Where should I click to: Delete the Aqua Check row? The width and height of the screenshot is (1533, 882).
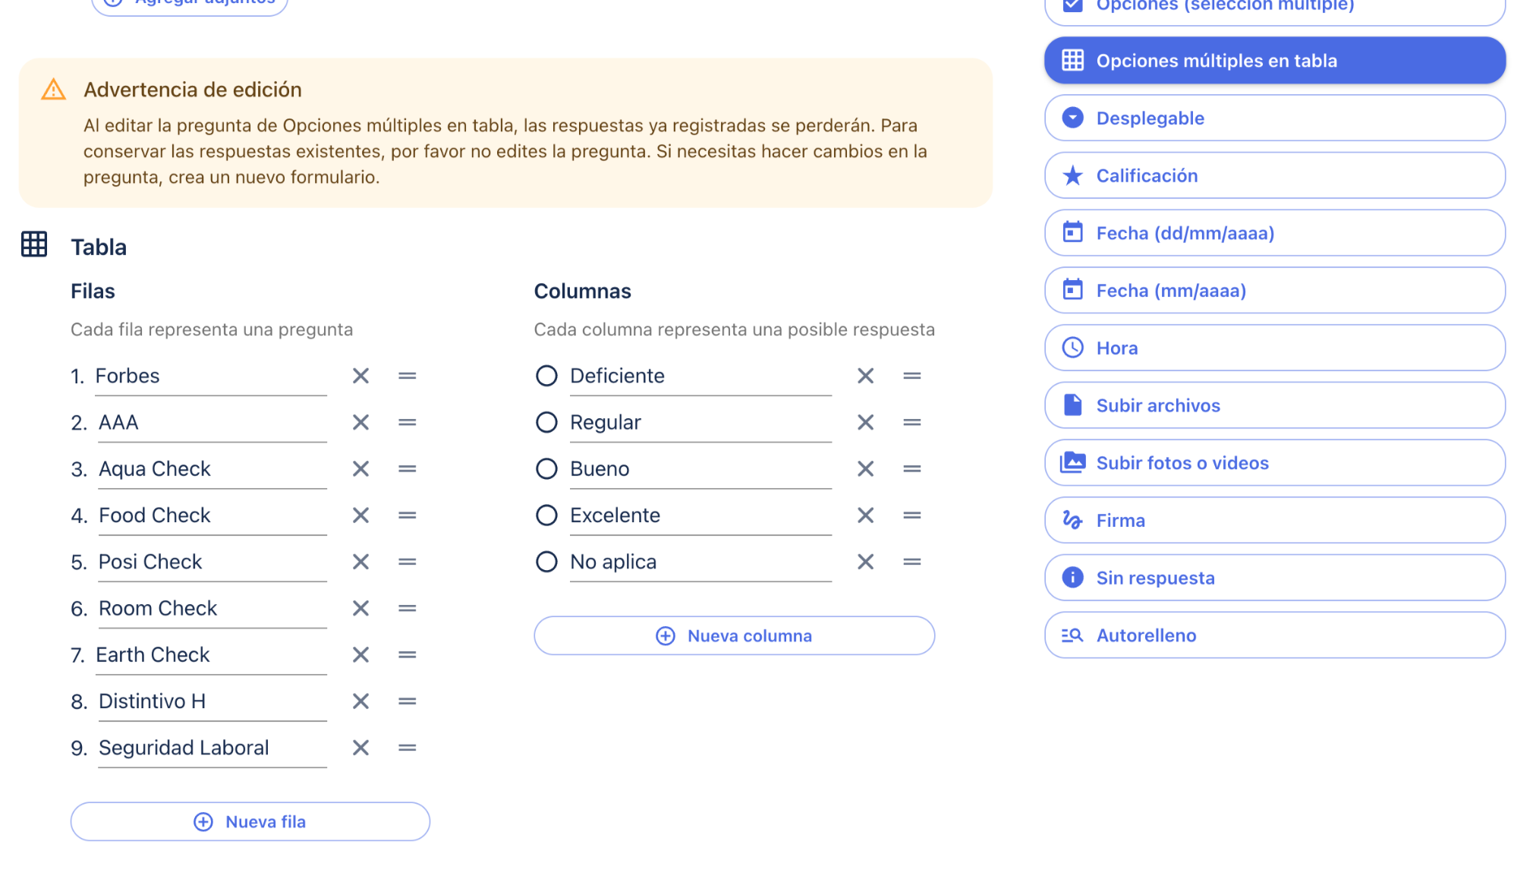click(360, 469)
